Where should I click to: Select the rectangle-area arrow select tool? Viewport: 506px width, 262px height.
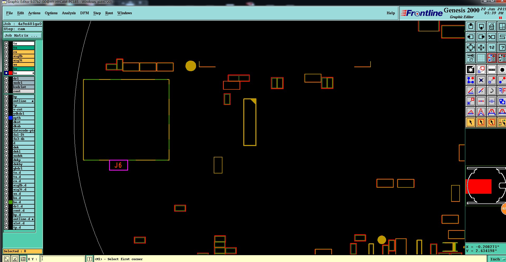click(x=481, y=122)
